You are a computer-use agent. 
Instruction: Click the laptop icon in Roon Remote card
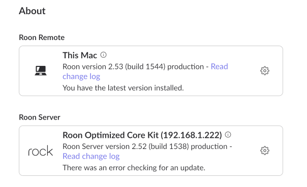click(41, 70)
